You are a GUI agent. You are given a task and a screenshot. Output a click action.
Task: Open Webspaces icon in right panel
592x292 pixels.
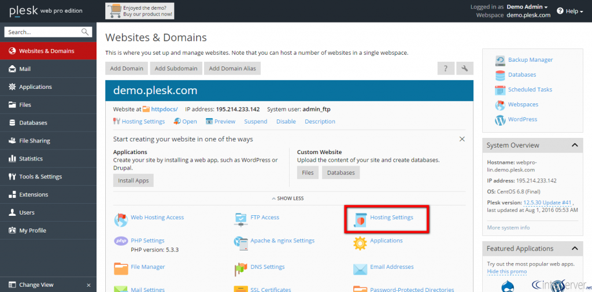click(500, 105)
